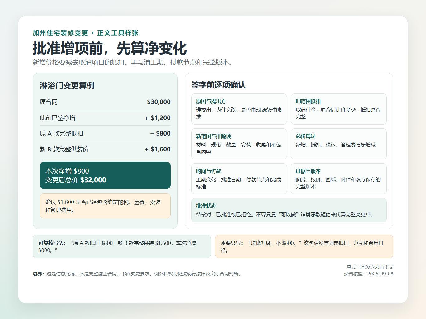Select the 批准状态 green banner

tap(289, 210)
